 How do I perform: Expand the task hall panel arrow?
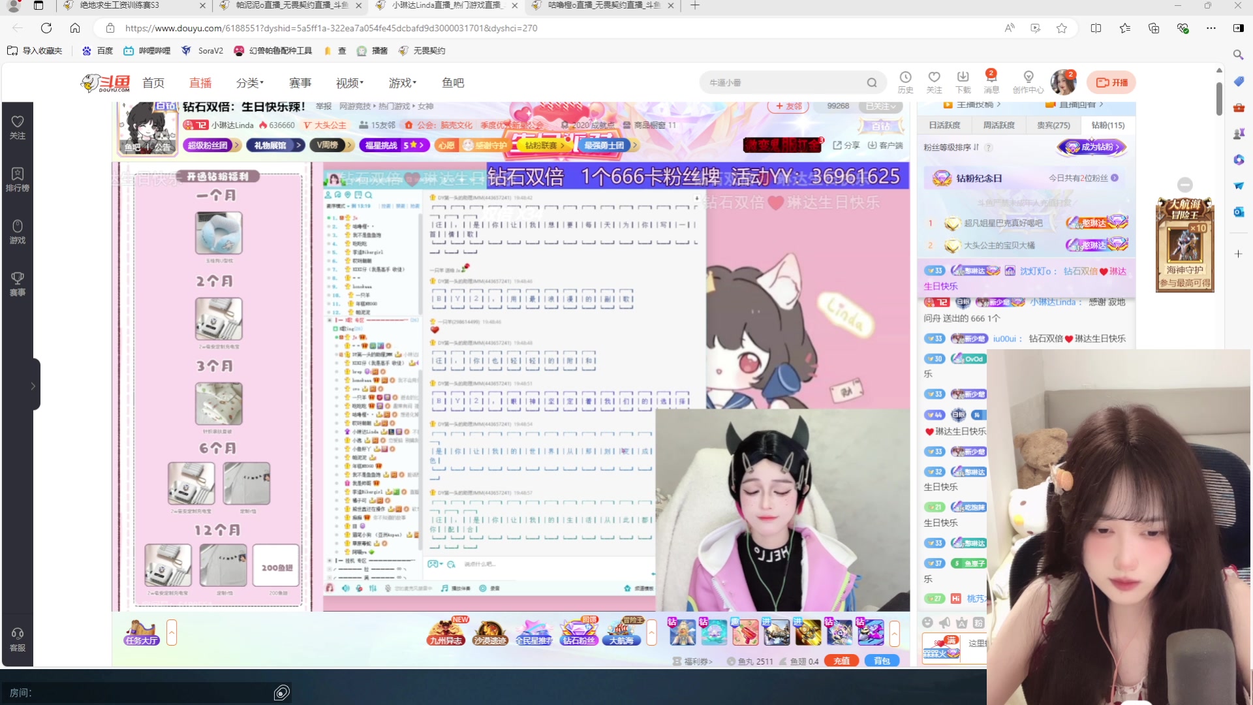(x=172, y=633)
